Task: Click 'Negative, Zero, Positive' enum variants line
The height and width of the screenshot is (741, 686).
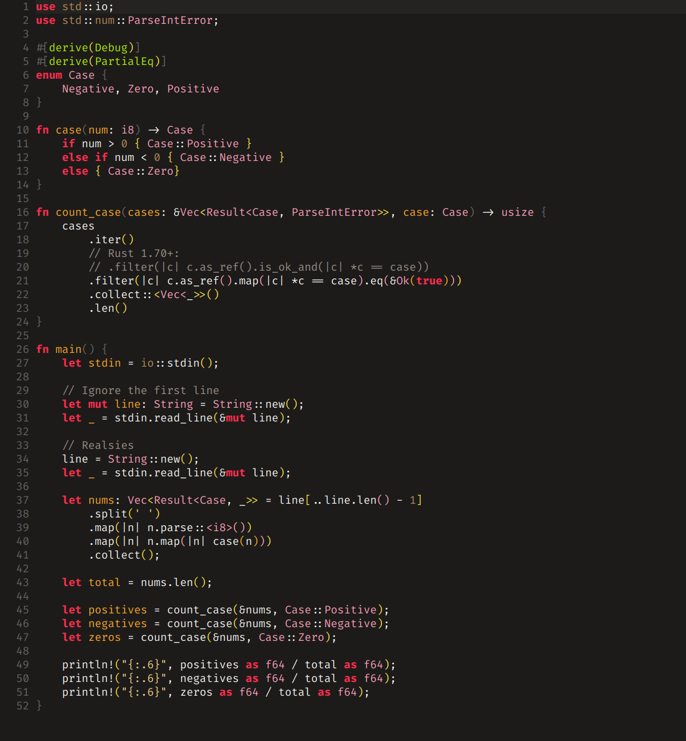Action: tap(141, 89)
